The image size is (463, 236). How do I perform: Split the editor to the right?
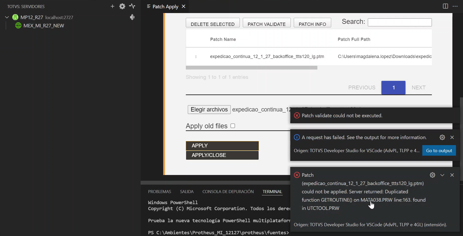coord(445,6)
